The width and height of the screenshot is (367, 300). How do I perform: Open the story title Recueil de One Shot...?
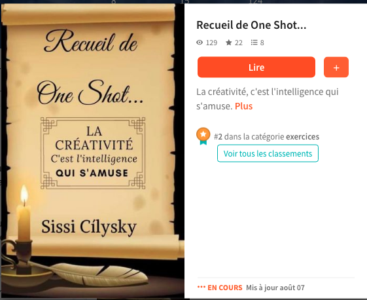(x=251, y=25)
